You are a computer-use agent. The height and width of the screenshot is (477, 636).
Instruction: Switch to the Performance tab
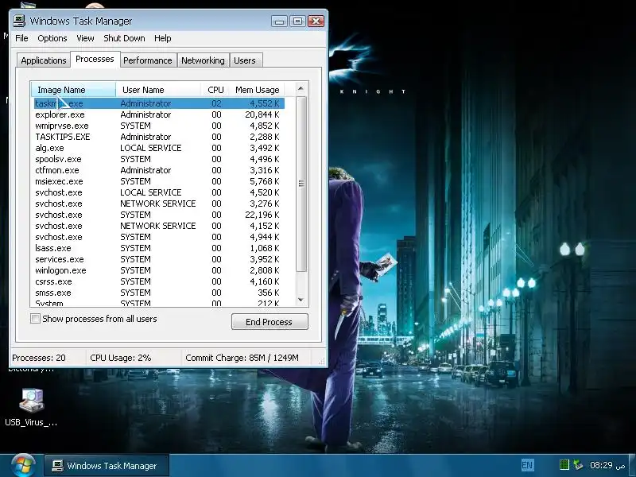[x=148, y=60]
